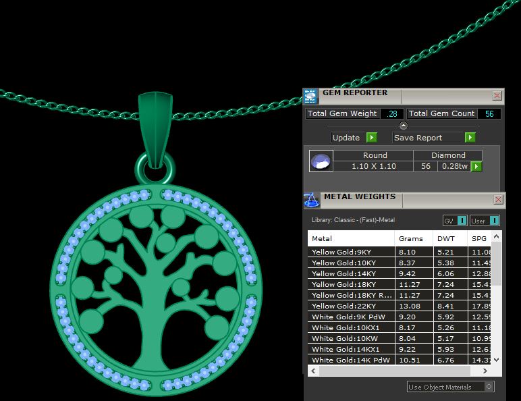Click the Total Gem Weight value .28

(392, 113)
